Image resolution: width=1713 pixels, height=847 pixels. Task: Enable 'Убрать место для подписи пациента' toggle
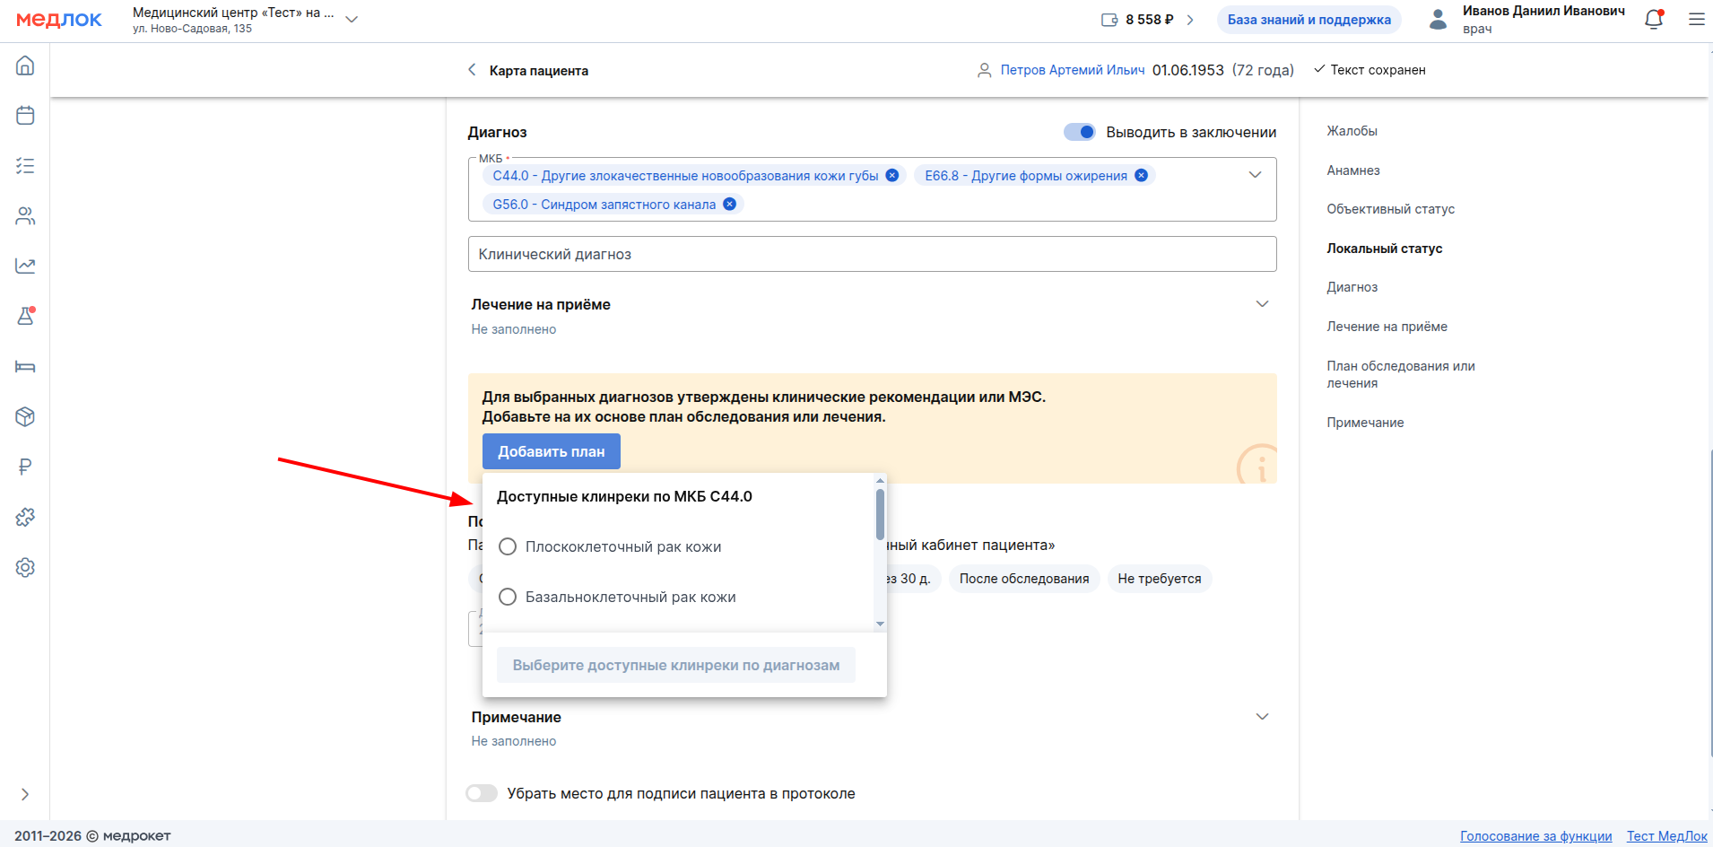pyautogui.click(x=482, y=793)
